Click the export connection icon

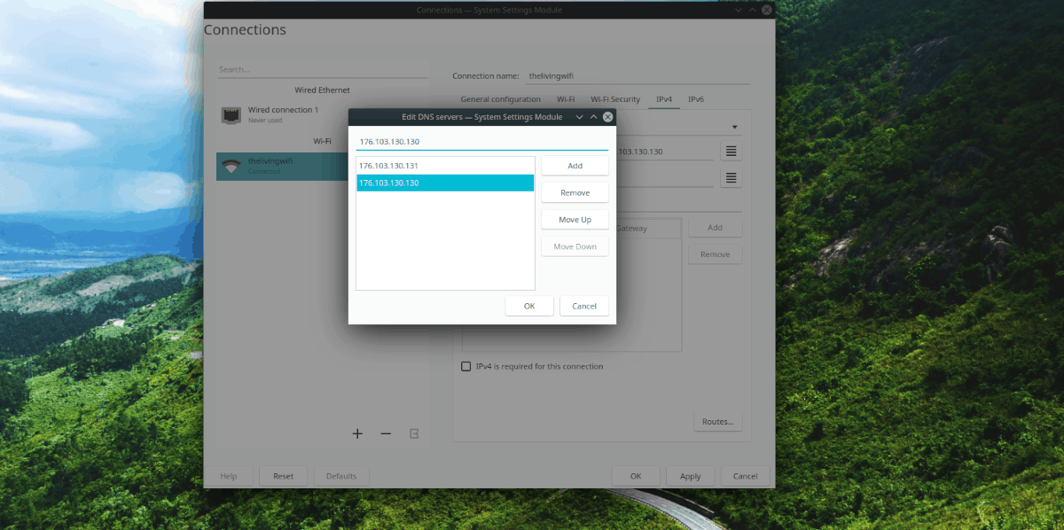(413, 433)
